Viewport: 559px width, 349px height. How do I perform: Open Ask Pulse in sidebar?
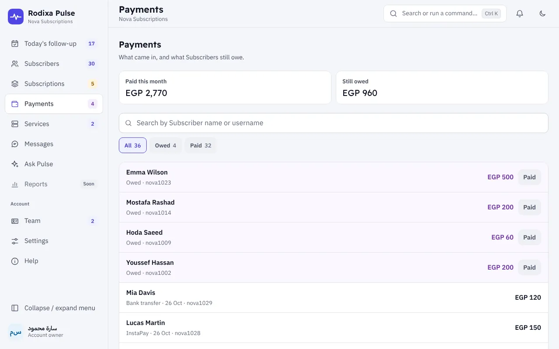click(54, 164)
